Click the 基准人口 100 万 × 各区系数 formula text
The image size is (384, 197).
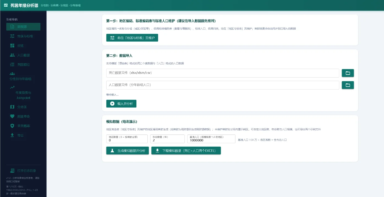click(x=262, y=140)
